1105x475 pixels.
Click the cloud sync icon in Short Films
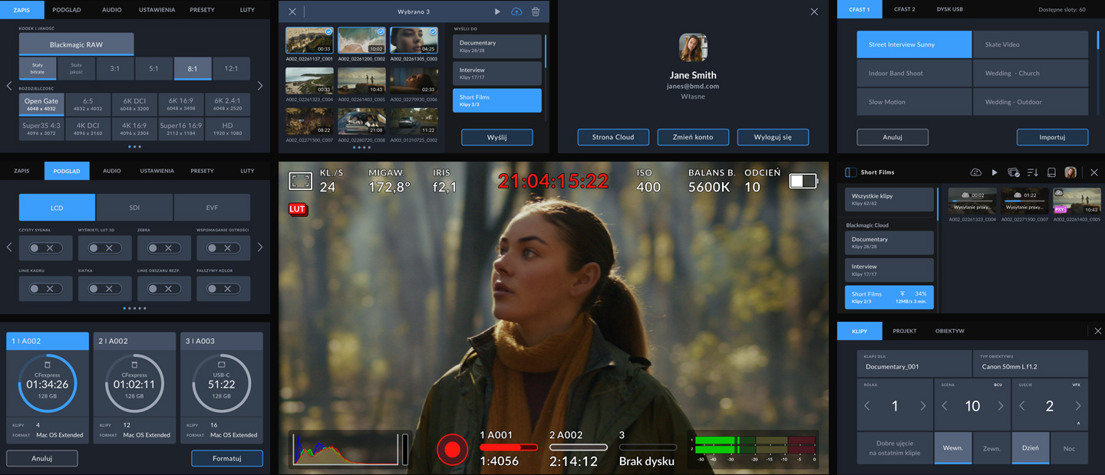pos(975,172)
